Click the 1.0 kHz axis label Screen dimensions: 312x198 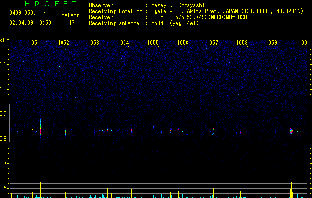3,89
